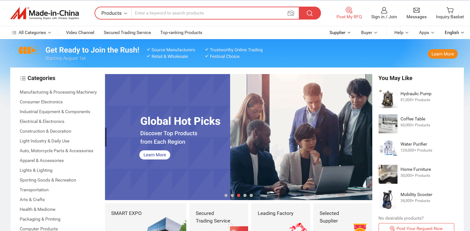
Task: Select the fifth carousel dot
Action: pyautogui.click(x=251, y=195)
